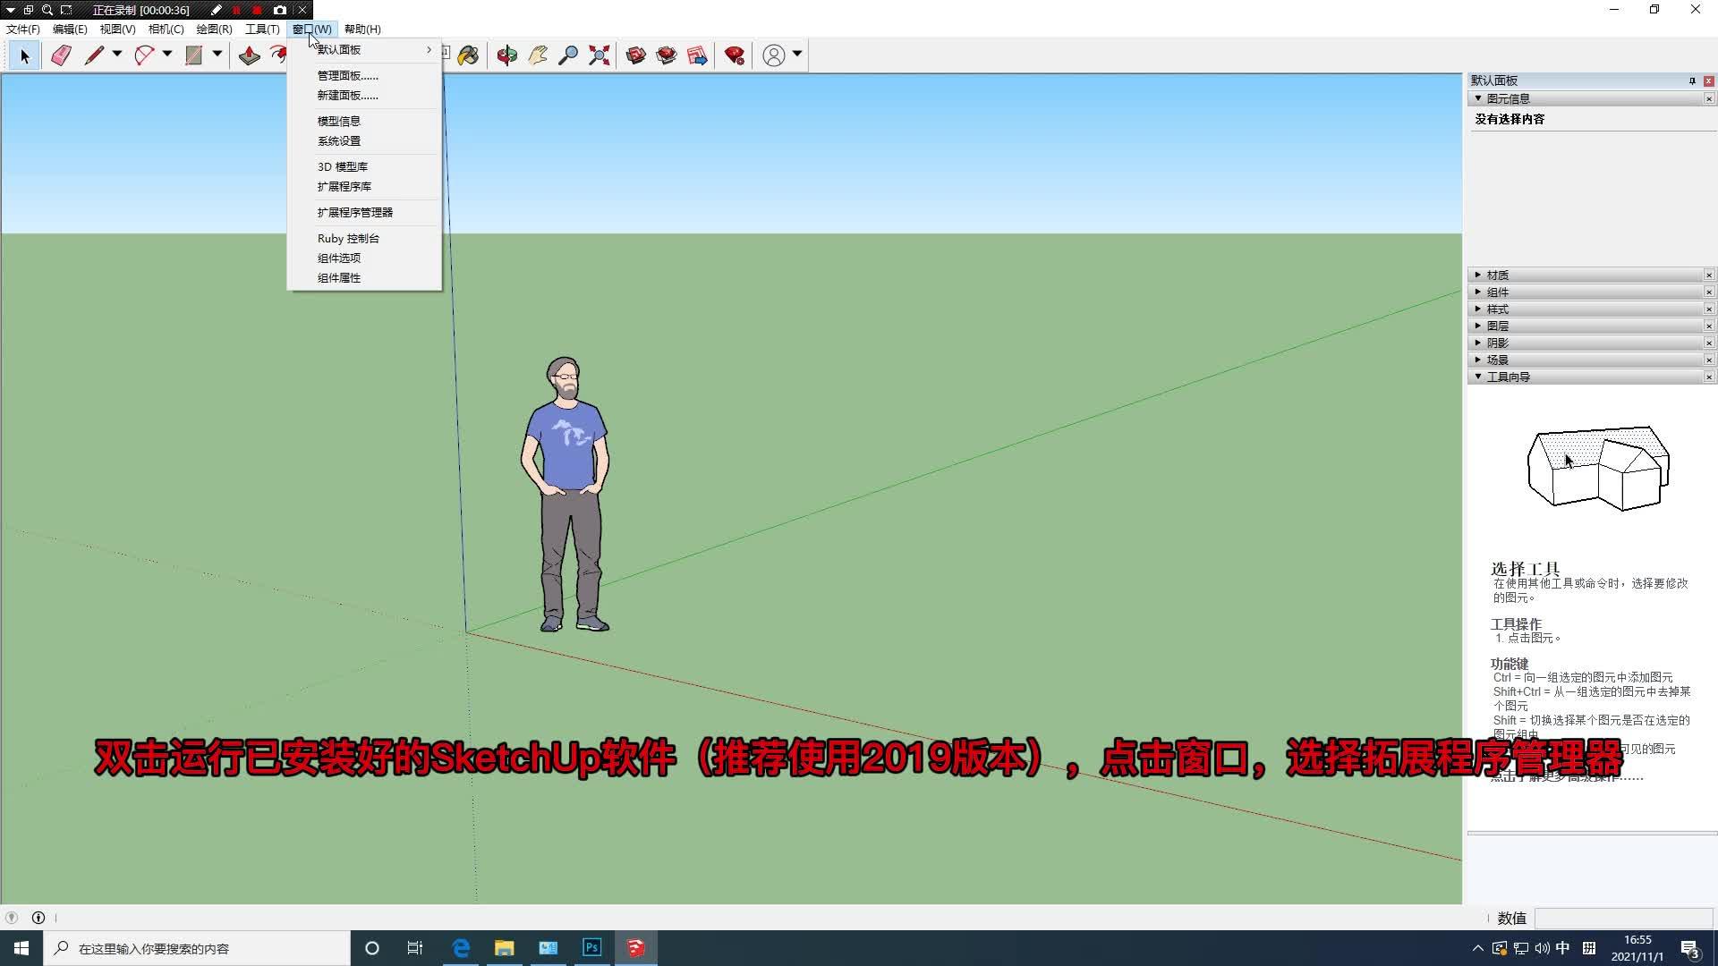Open File Explorer from the taskbar

click(505, 948)
